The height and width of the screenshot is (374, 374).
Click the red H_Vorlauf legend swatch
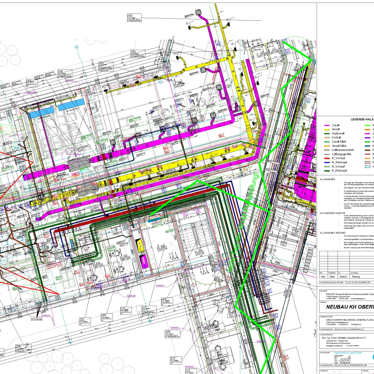click(327, 158)
